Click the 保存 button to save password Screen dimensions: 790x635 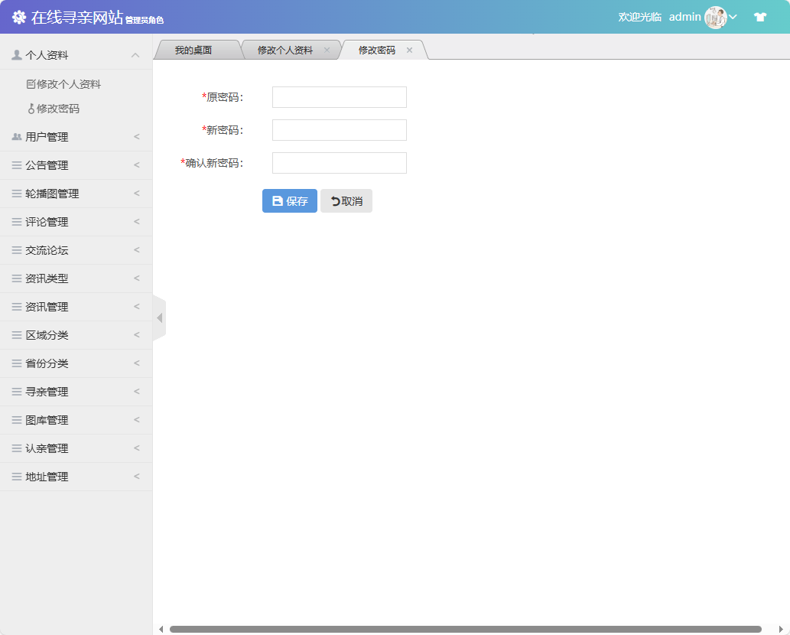pyautogui.click(x=289, y=200)
